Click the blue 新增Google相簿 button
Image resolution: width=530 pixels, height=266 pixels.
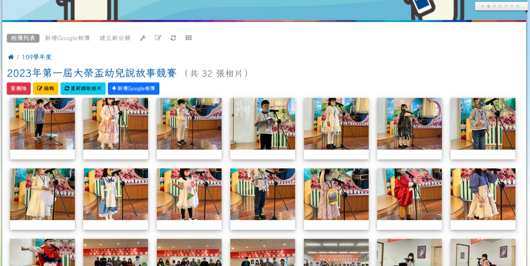[134, 88]
